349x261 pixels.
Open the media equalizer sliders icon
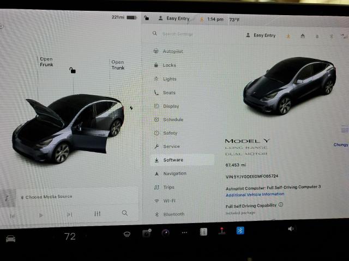coord(97,214)
